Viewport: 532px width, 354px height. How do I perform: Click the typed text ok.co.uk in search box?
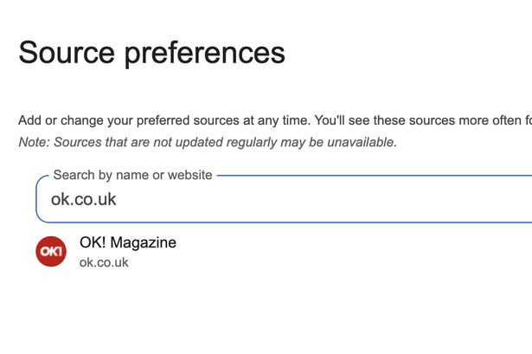tap(83, 200)
